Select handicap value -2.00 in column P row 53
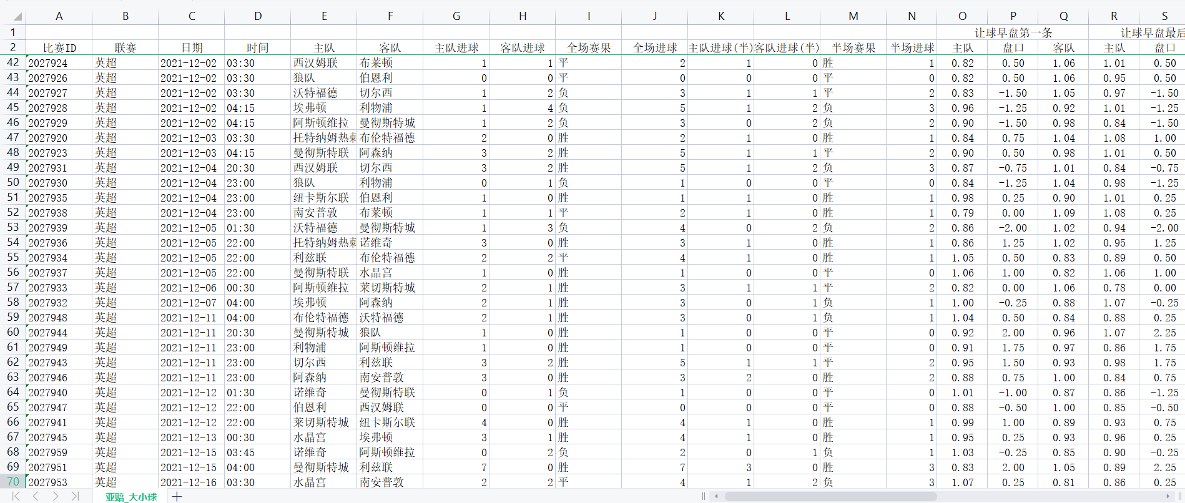 click(1013, 228)
